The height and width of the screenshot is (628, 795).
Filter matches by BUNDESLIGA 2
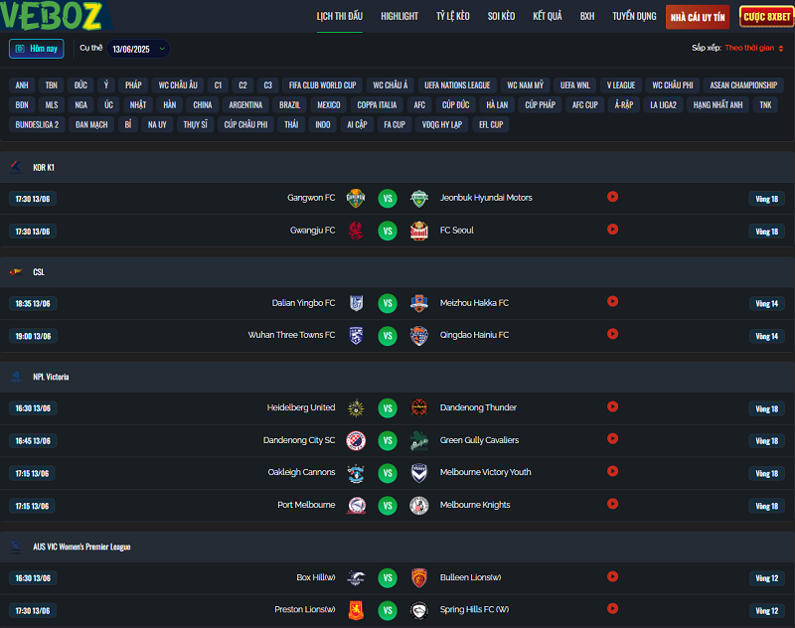37,124
